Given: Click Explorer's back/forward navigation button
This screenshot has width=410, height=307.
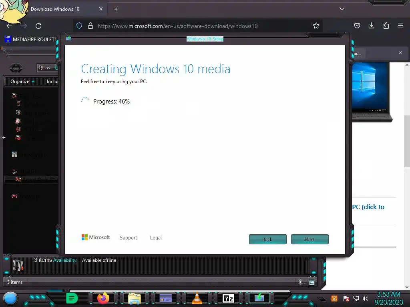Looking at the screenshot, I should 16,68.
